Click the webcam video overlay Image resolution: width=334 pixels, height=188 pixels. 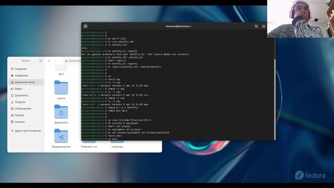point(301,19)
